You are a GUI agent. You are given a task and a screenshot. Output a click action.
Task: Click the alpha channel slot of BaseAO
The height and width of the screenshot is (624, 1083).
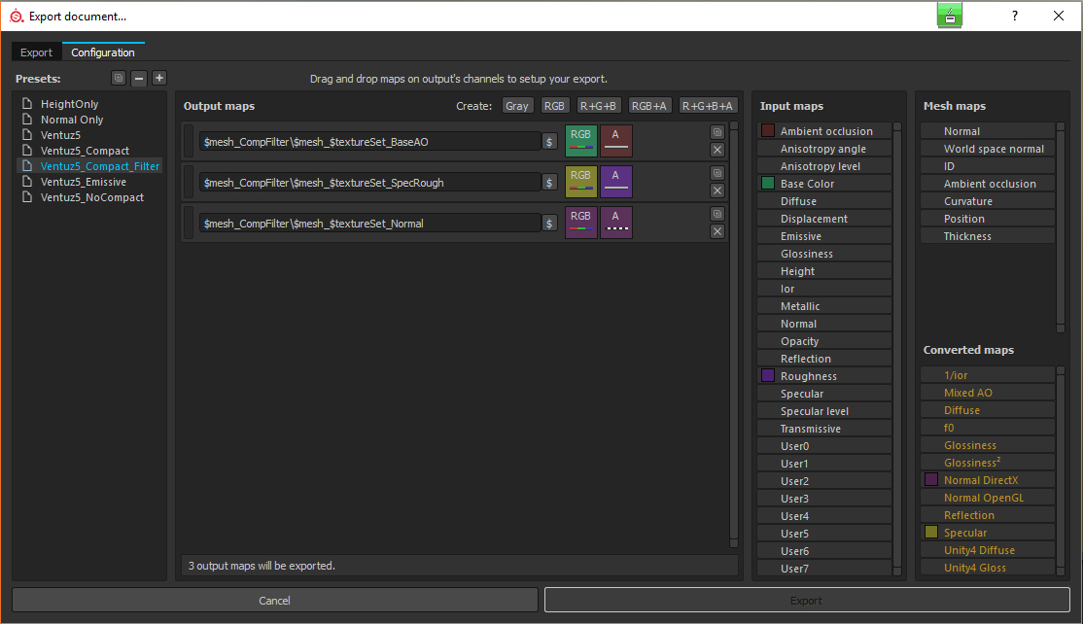tap(615, 141)
